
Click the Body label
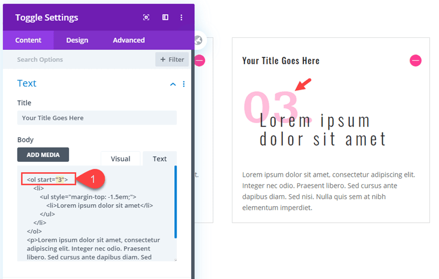point(25,139)
